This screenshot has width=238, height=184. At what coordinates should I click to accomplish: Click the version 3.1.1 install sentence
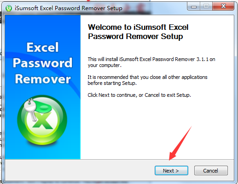[x=151, y=62]
